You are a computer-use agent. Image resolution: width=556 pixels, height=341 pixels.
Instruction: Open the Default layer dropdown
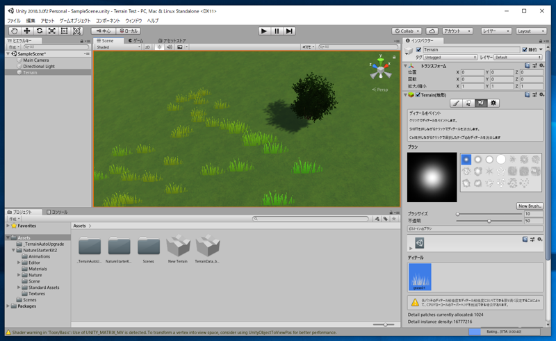[x=518, y=57]
